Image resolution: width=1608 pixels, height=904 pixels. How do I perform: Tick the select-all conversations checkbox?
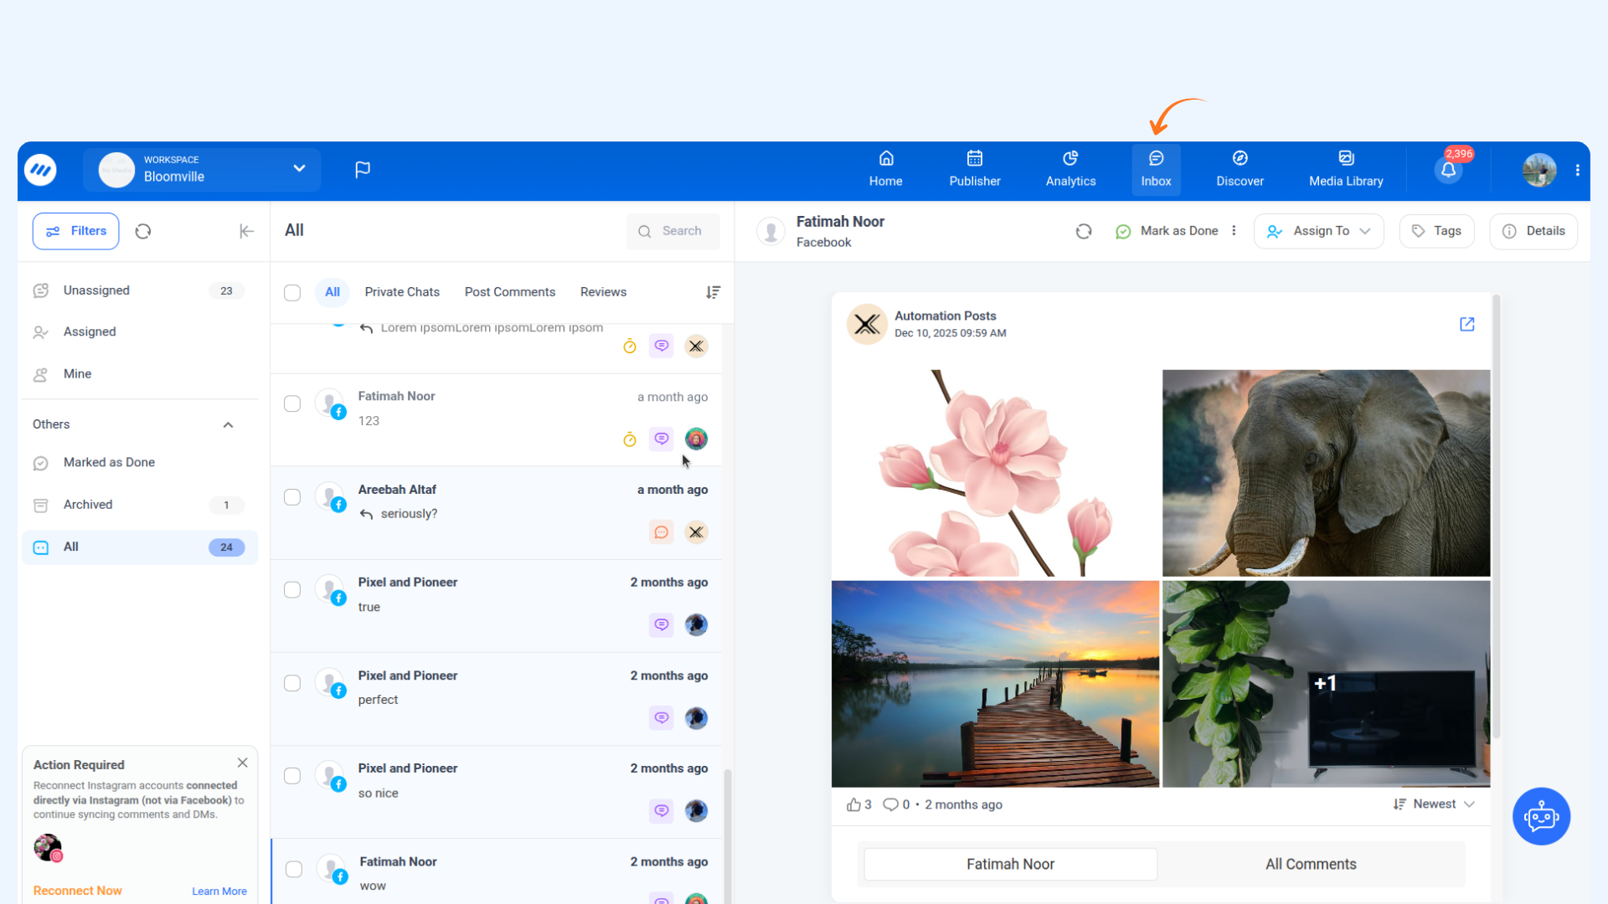[x=292, y=292]
